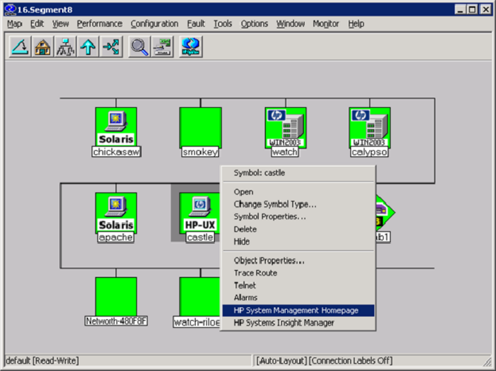Select Symbol Properties... from the context menu
Image resolution: width=496 pixels, height=371 pixels.
click(x=298, y=217)
